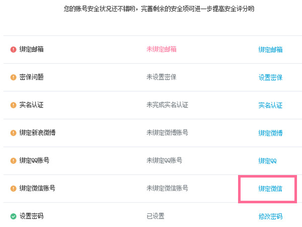This screenshot has height=227, width=302.
Task: Click the 未设置密保 status text
Action: pos(161,77)
